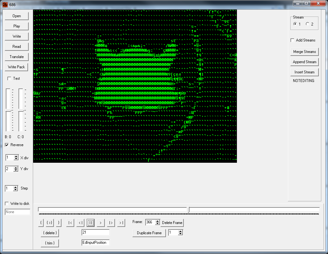Click the NOTEDITING status label
Viewport: 328px width, 254px height.
[303, 81]
